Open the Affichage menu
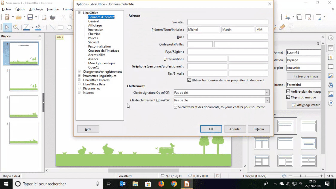The image size is (336, 189). point(36,9)
